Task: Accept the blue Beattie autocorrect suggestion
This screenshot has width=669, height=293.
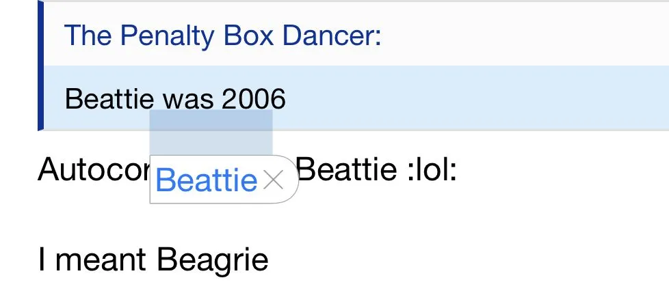Action: point(206,180)
